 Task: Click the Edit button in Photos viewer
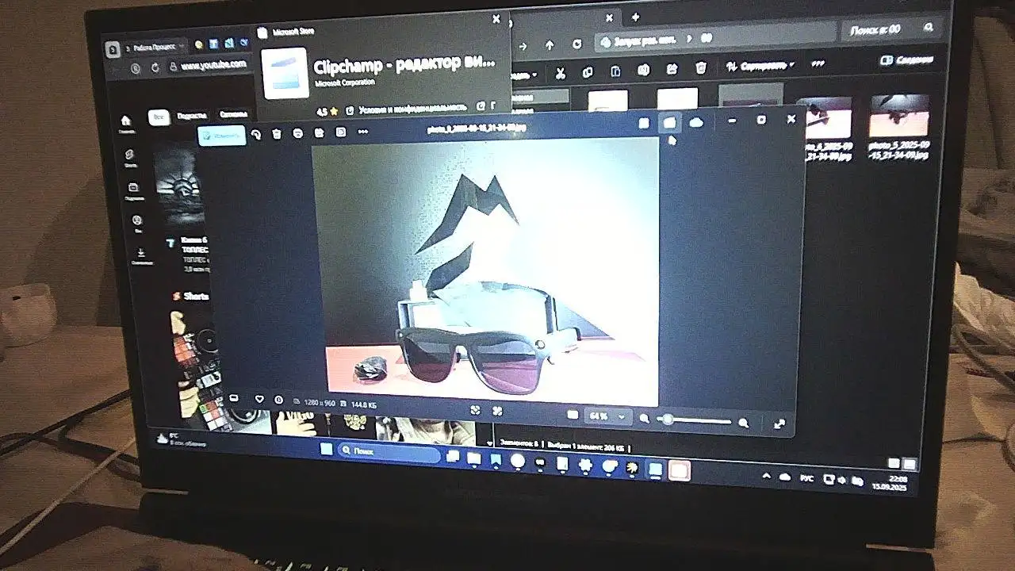(x=221, y=135)
